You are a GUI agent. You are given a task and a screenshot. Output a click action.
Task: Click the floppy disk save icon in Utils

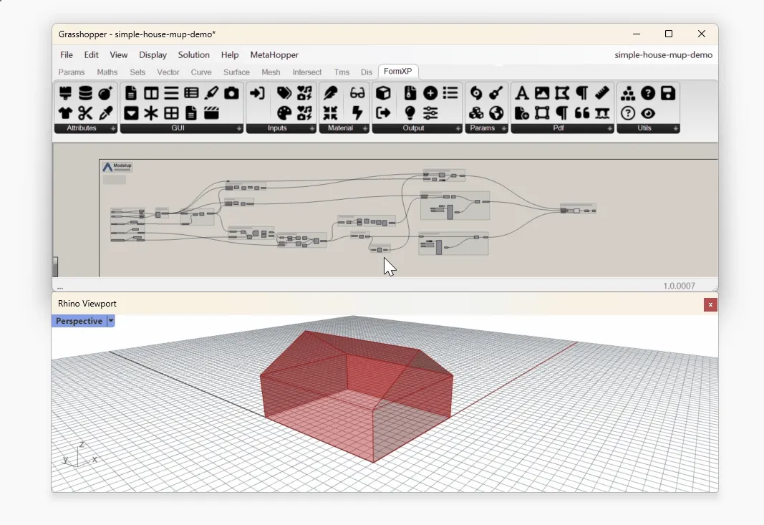667,93
